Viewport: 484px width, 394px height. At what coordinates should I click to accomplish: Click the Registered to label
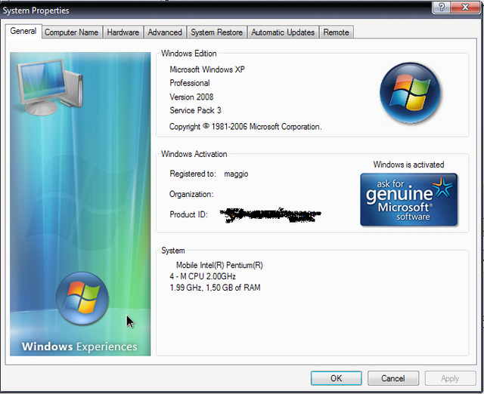click(x=193, y=174)
